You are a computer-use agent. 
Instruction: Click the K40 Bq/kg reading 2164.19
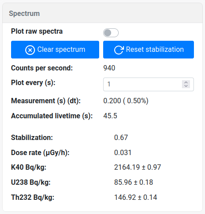pos(127,167)
